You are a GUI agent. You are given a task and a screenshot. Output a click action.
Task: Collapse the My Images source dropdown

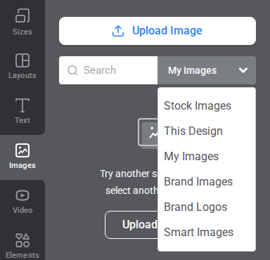point(207,70)
